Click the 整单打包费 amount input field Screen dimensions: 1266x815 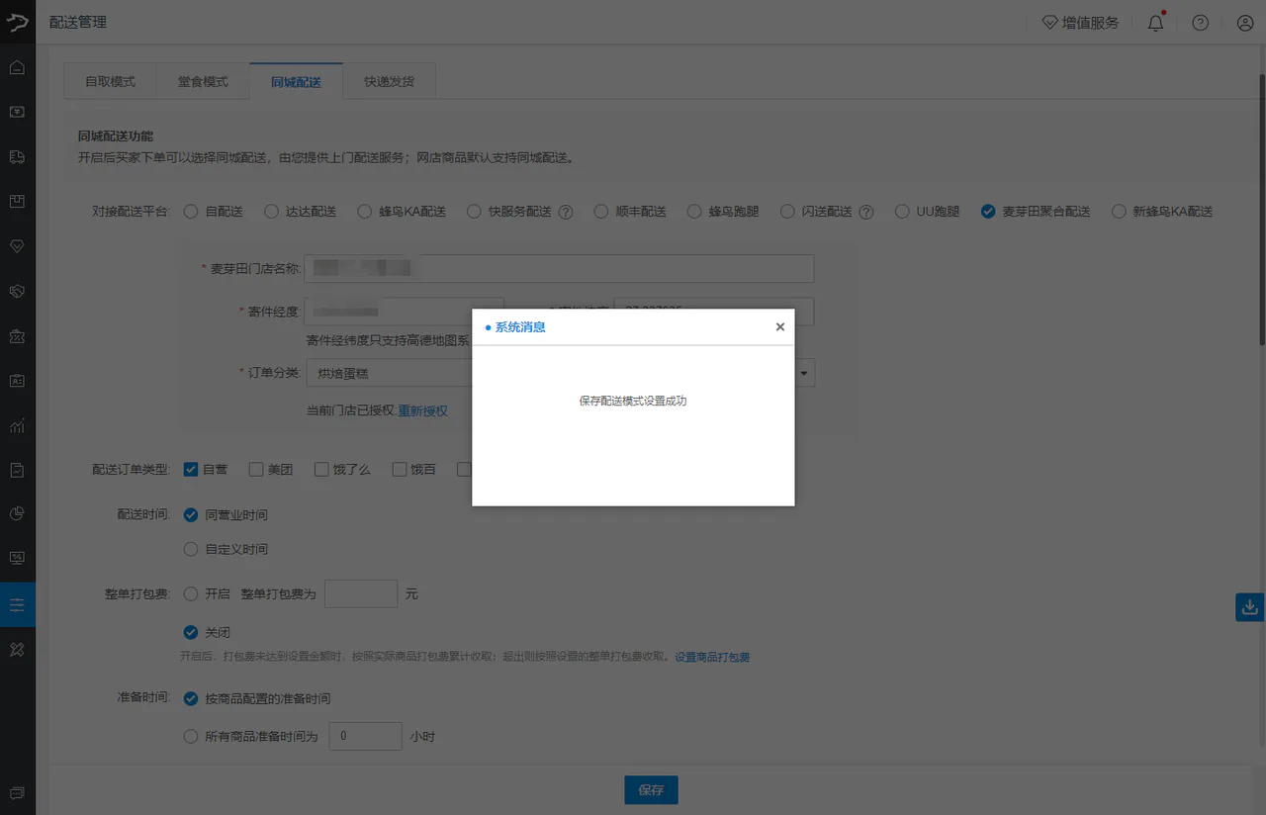(x=361, y=593)
